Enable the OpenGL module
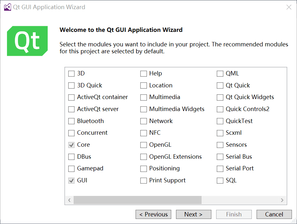 click(144, 145)
